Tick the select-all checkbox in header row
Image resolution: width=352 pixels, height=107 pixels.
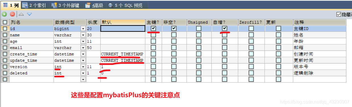5,22
